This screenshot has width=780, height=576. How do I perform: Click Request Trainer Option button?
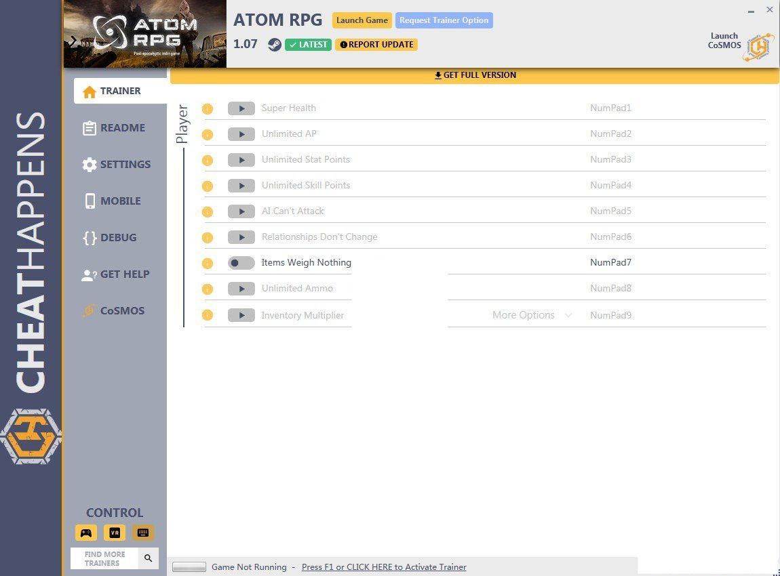(444, 20)
